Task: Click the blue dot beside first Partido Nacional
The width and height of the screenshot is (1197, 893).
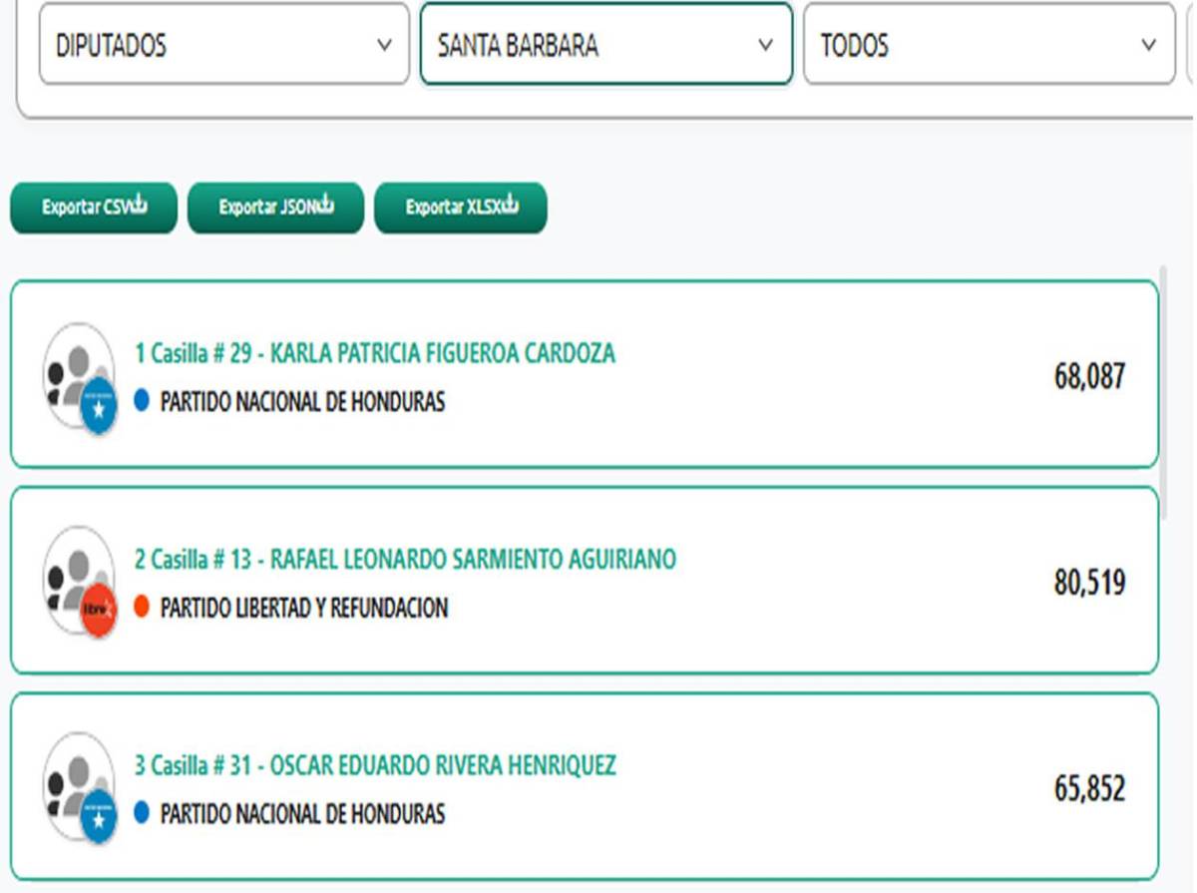Action: click(x=142, y=401)
